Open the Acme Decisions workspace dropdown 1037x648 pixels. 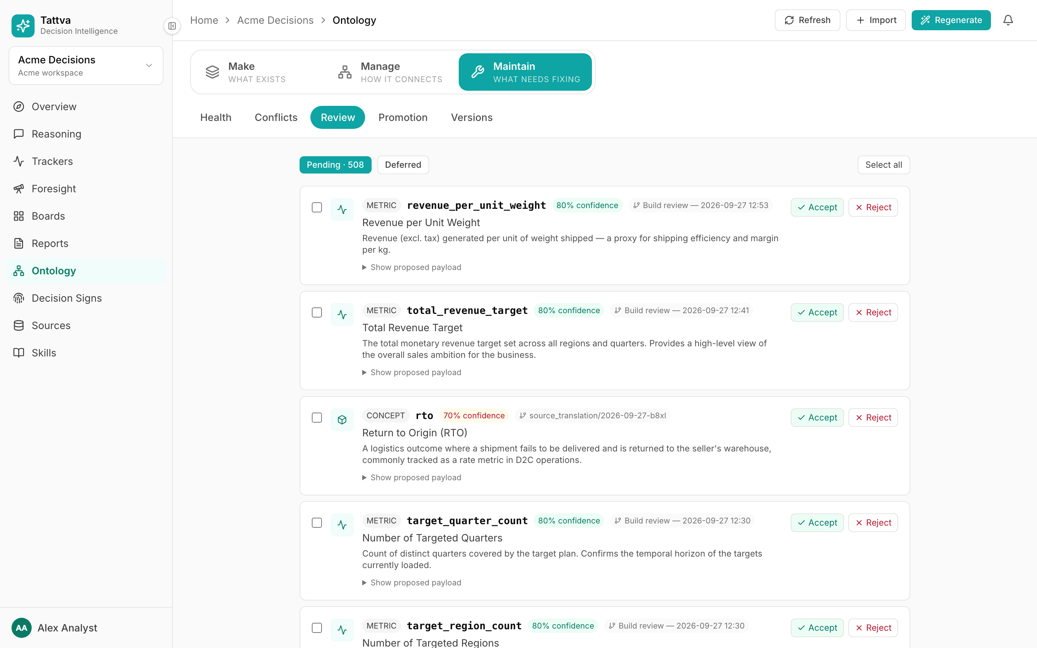click(86, 66)
